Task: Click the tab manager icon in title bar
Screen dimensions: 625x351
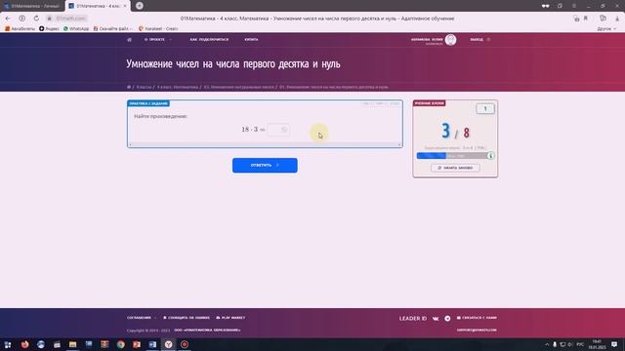Action: coord(560,6)
